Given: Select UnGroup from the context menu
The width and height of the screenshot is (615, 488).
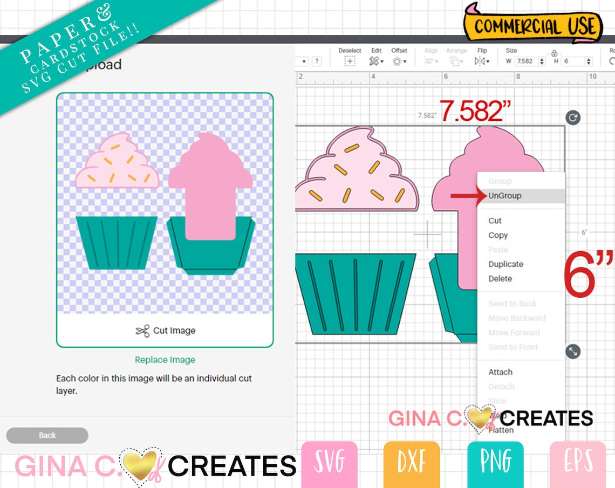Looking at the screenshot, I should (x=506, y=196).
